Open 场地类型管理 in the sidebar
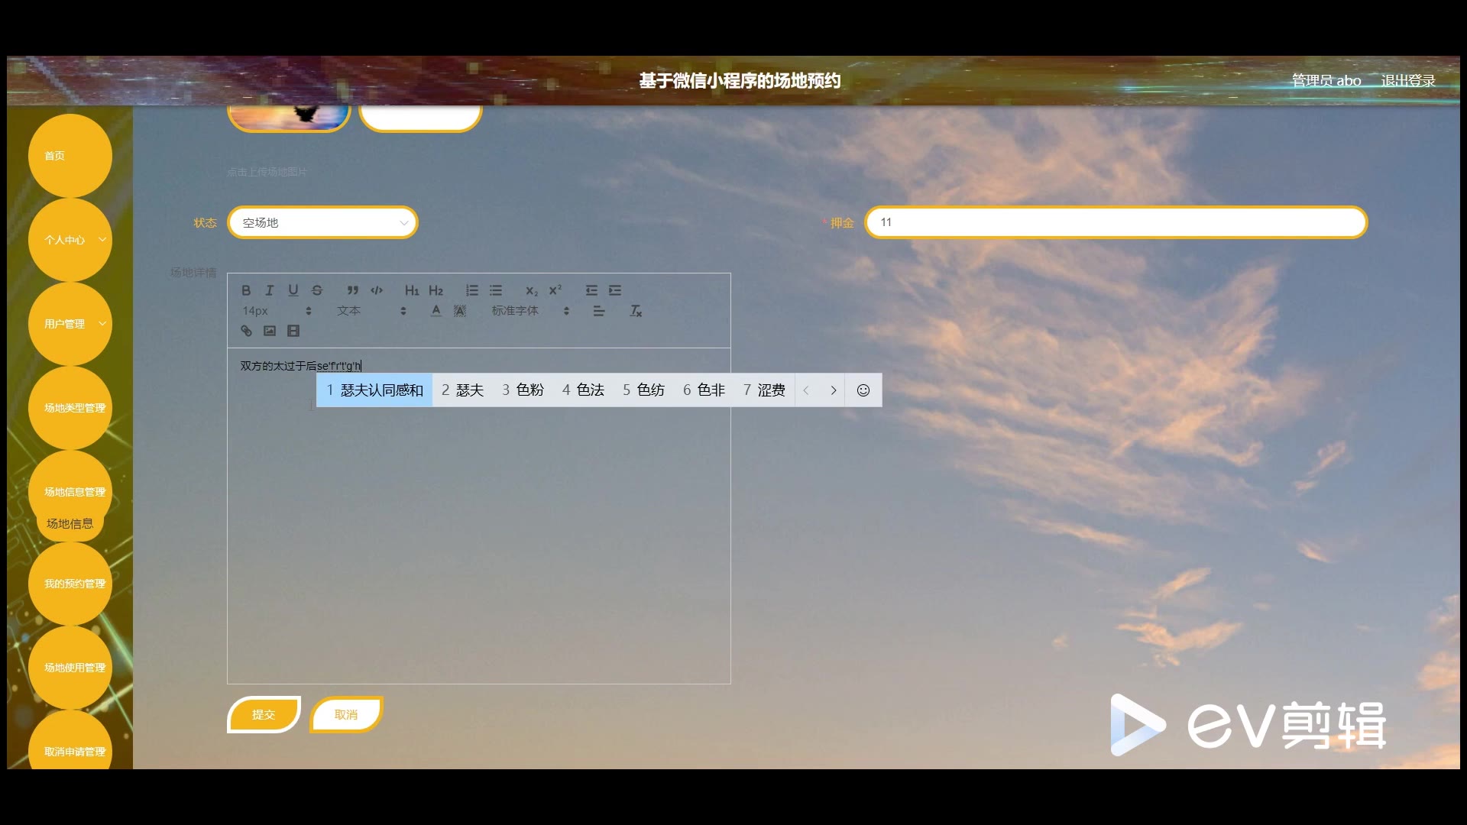The image size is (1467, 825). 70,408
